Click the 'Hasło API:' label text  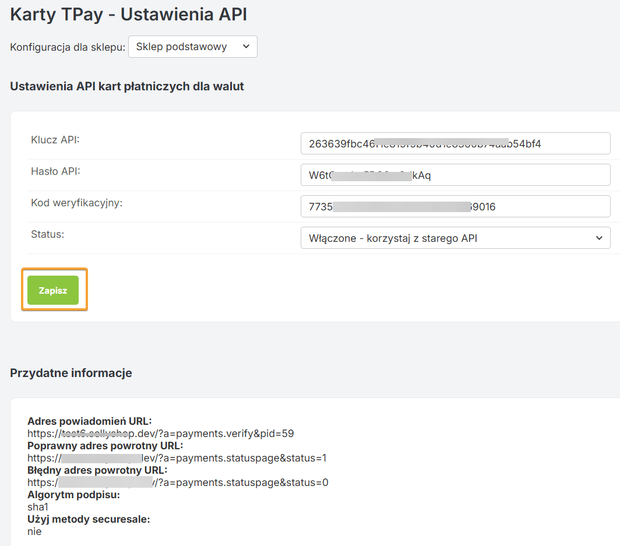55,171
